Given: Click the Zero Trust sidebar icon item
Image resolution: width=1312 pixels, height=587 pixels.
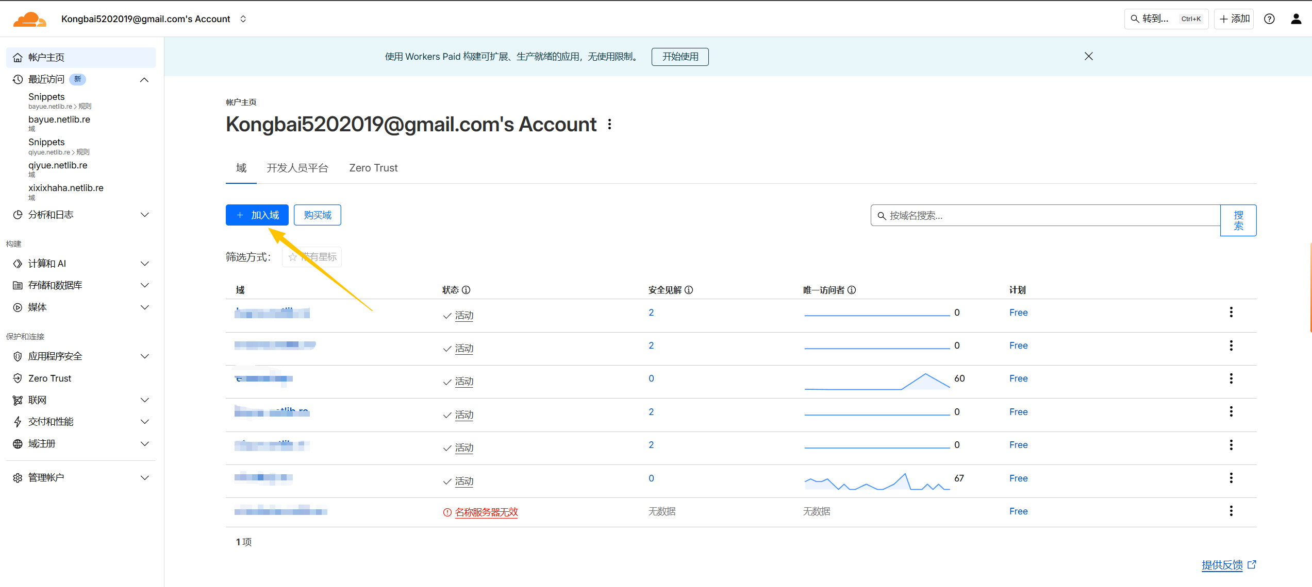Looking at the screenshot, I should tap(49, 378).
